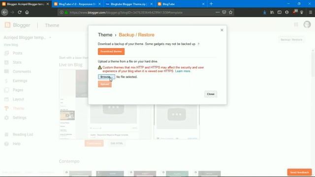The height and width of the screenshot is (177, 315).
Task: Click the browser Forward arrow
Action: point(12,12)
